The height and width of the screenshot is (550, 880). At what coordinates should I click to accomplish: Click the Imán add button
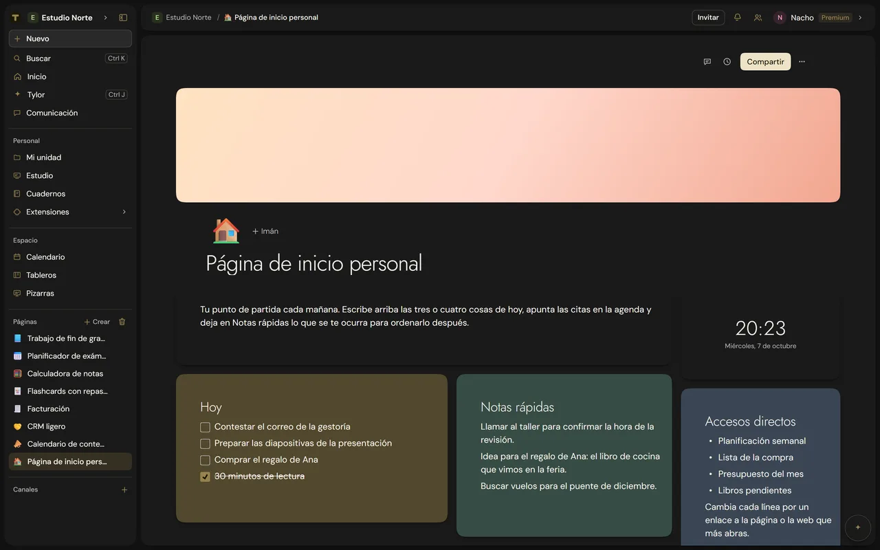[x=265, y=232]
